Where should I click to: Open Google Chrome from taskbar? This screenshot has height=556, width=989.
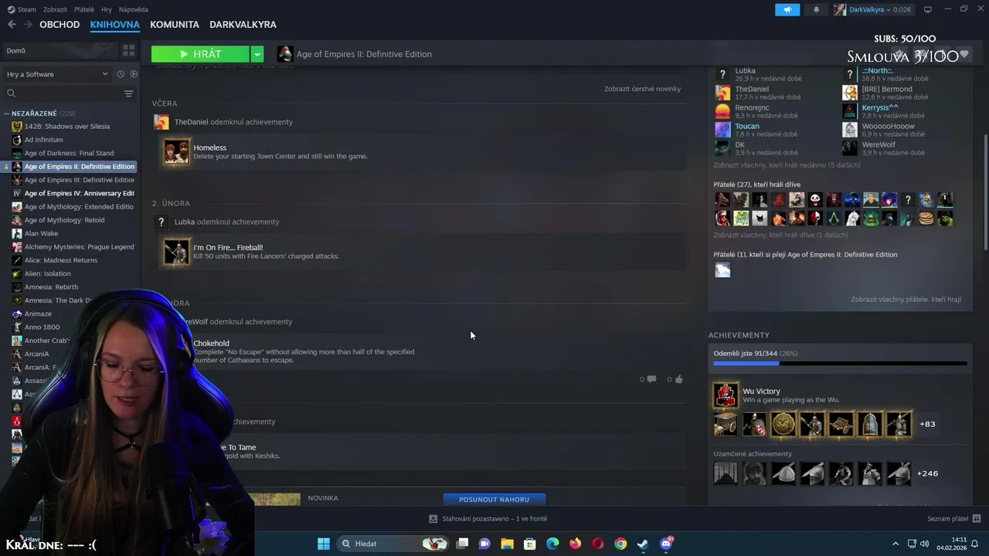pyautogui.click(x=620, y=544)
